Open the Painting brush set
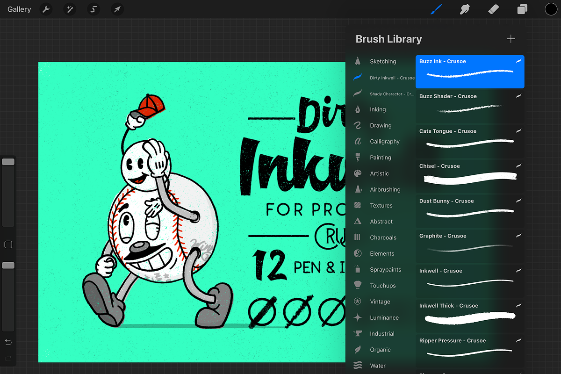 (x=381, y=158)
